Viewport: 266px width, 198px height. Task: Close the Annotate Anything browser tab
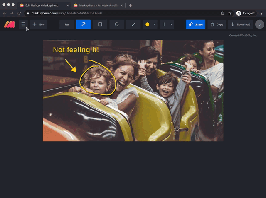[x=122, y=5]
